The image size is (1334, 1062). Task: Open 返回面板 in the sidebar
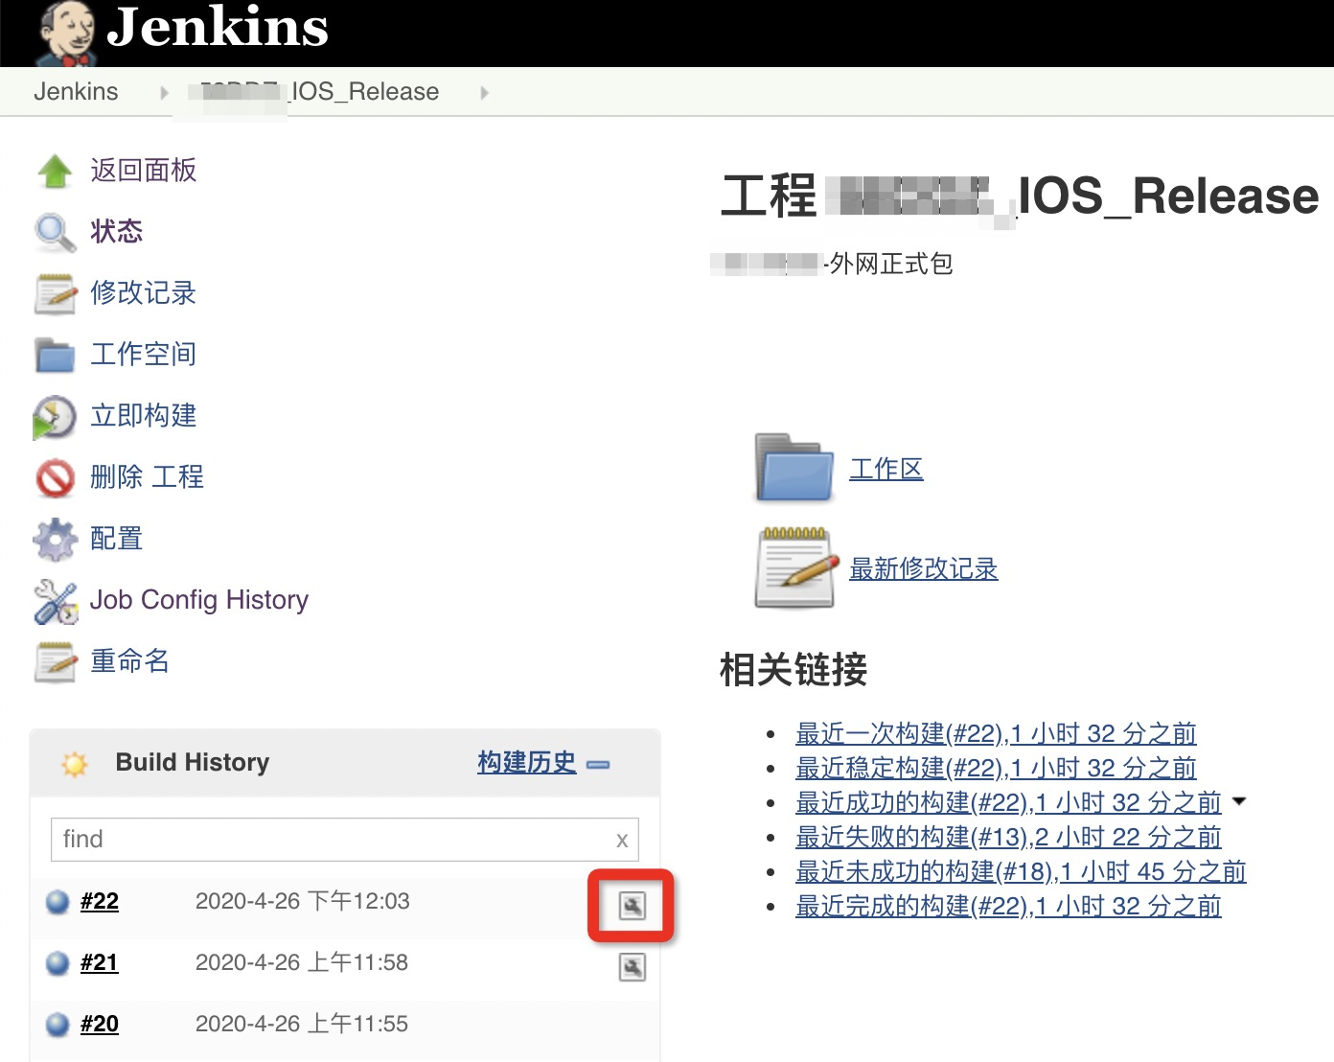tap(144, 171)
